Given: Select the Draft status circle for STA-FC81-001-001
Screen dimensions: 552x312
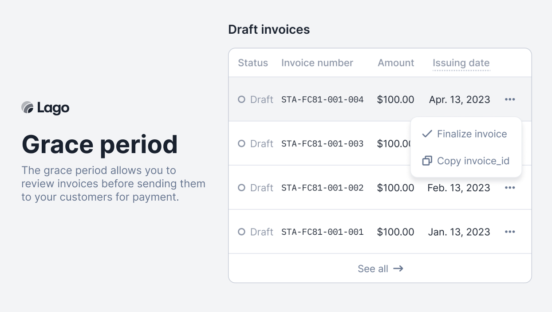Looking at the screenshot, I should 242,231.
